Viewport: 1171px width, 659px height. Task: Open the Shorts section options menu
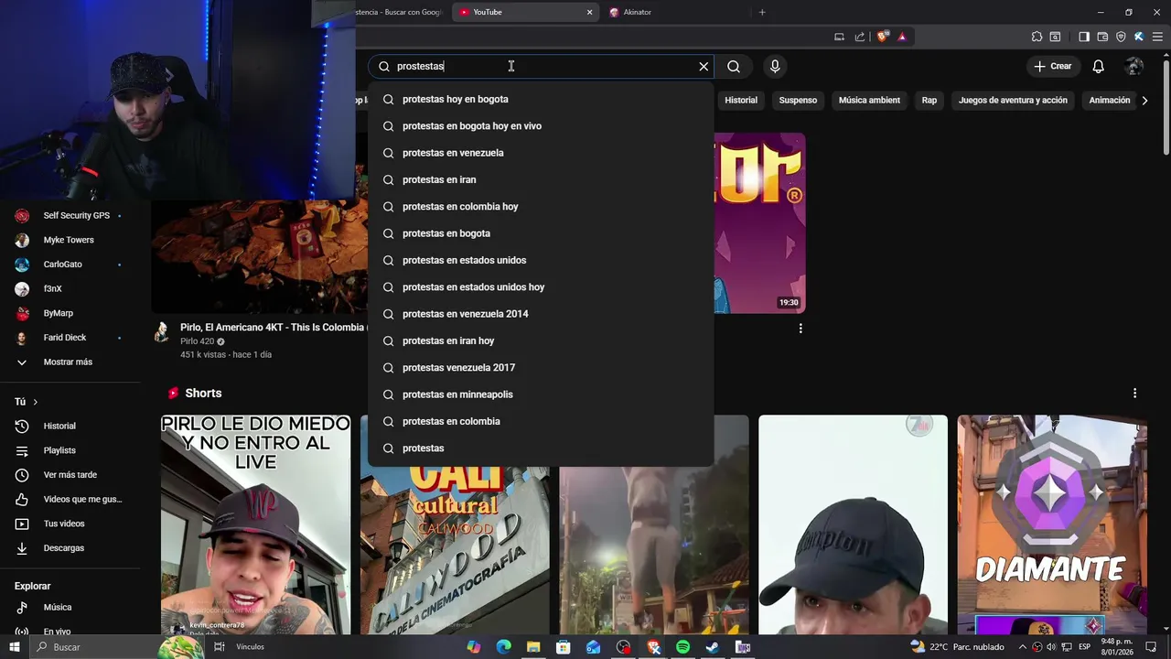pos(1134,393)
